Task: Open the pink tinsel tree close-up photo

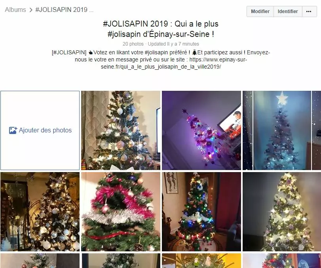Action: point(121,212)
